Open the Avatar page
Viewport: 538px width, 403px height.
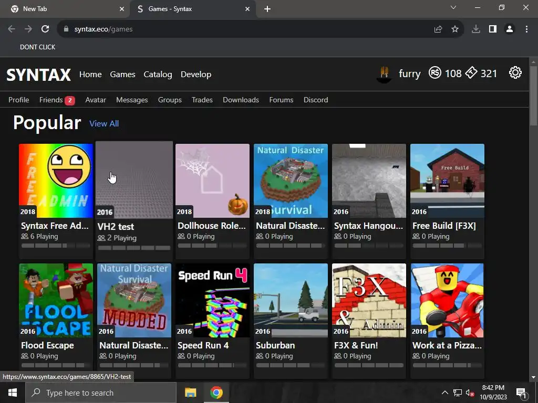click(x=96, y=100)
